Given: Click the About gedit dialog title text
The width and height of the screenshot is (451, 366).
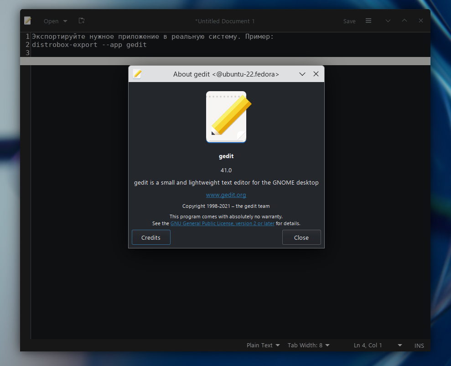Looking at the screenshot, I should pyautogui.click(x=226, y=74).
